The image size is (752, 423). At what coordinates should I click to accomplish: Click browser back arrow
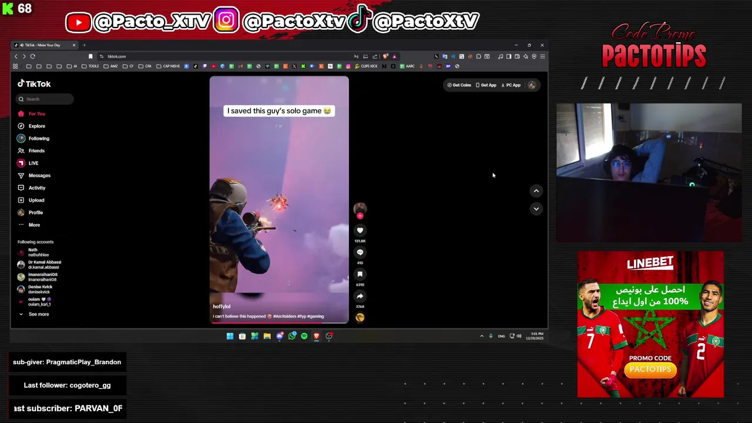coord(16,56)
